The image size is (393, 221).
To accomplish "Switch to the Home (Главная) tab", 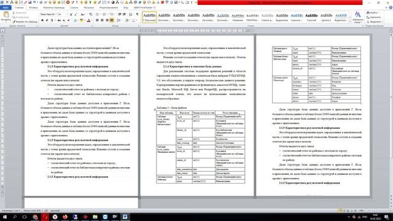I will click(19, 7).
